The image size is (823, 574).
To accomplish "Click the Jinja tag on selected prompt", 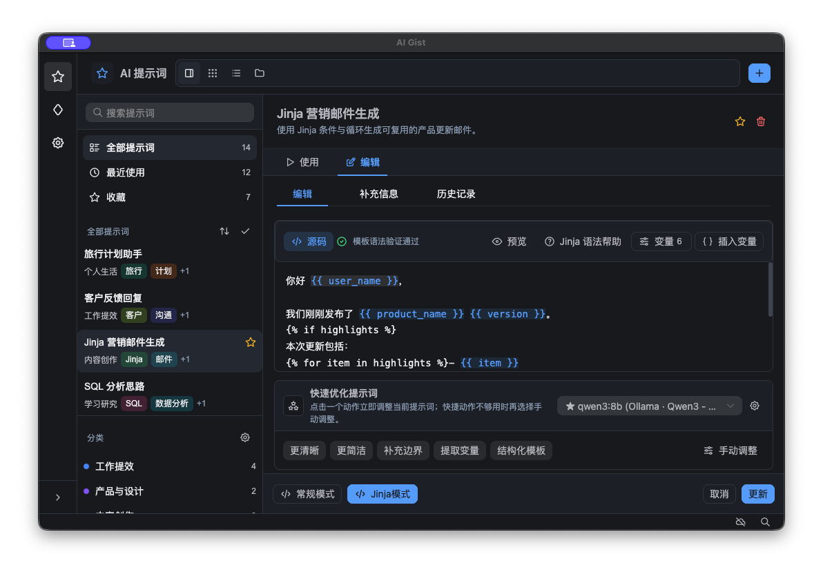I will click(x=134, y=359).
